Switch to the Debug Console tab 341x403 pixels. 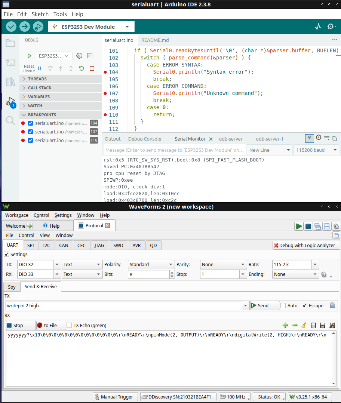click(x=145, y=139)
